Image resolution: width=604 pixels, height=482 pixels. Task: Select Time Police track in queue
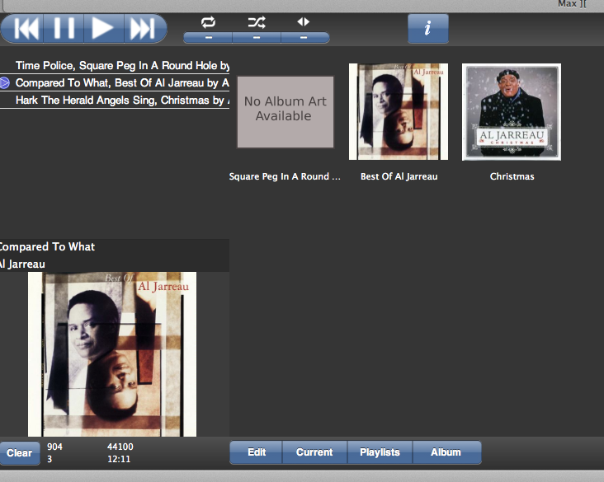point(115,66)
